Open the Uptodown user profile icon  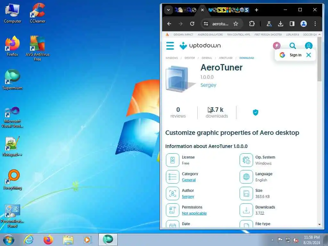click(x=308, y=45)
